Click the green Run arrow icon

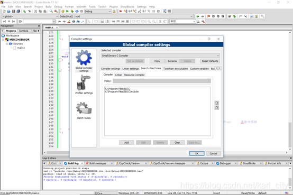pos(68,12)
